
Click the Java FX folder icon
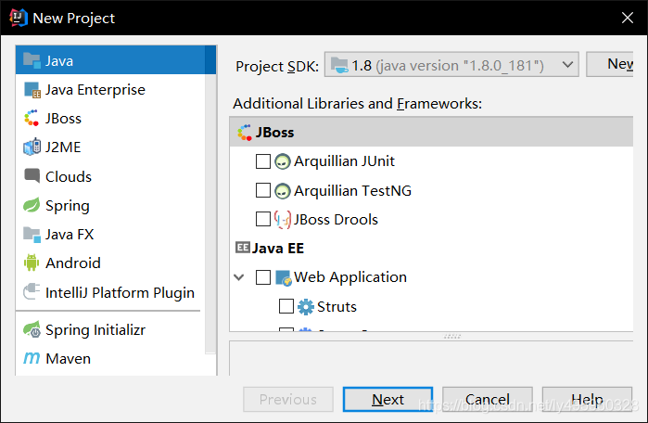(x=32, y=235)
